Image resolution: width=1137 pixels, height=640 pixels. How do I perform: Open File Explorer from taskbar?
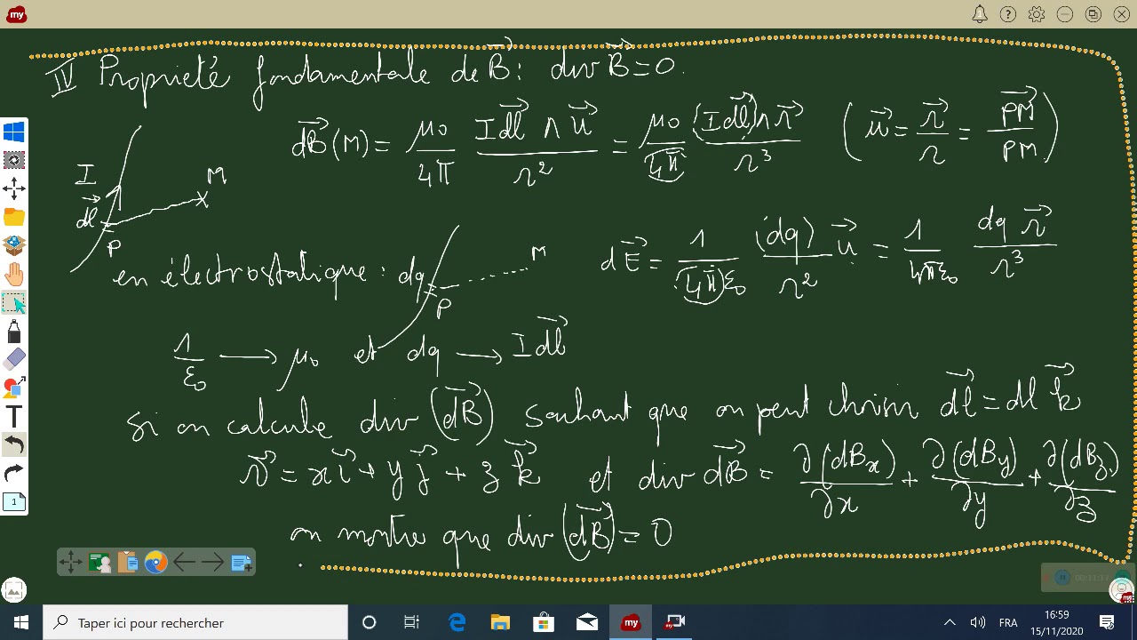click(500, 622)
